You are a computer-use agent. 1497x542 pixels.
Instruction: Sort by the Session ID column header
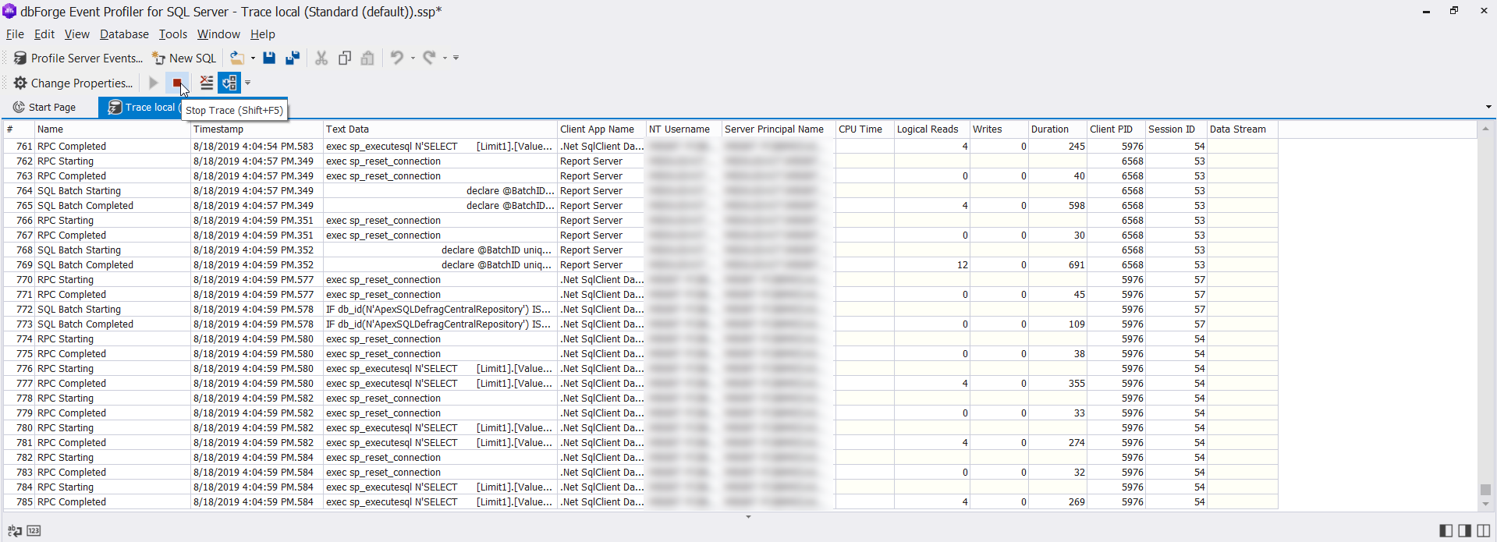coord(1176,129)
